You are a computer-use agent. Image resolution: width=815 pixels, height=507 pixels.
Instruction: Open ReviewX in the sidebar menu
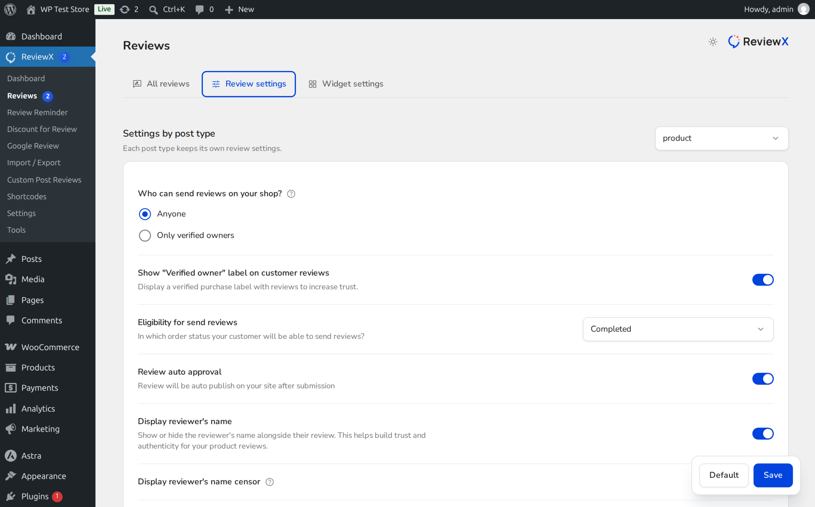click(48, 57)
